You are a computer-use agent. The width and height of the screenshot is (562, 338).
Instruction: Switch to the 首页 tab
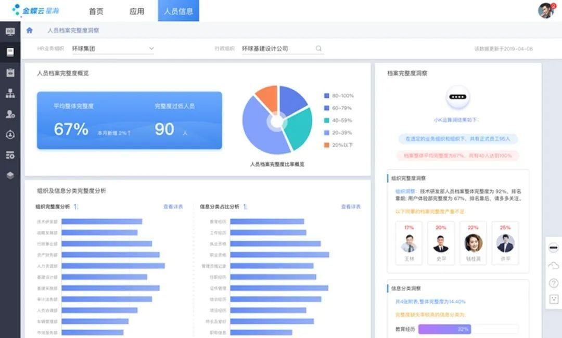coord(96,11)
